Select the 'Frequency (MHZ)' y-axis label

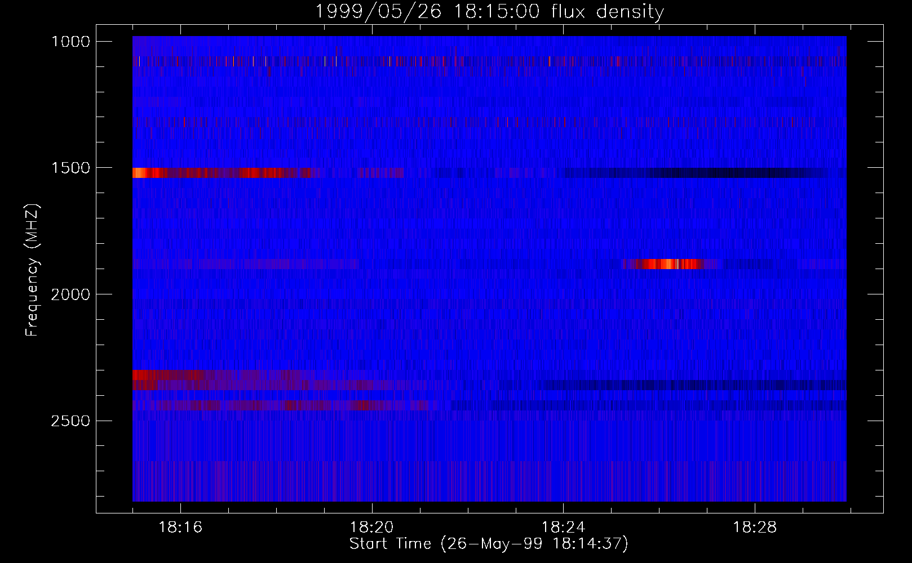(x=32, y=270)
